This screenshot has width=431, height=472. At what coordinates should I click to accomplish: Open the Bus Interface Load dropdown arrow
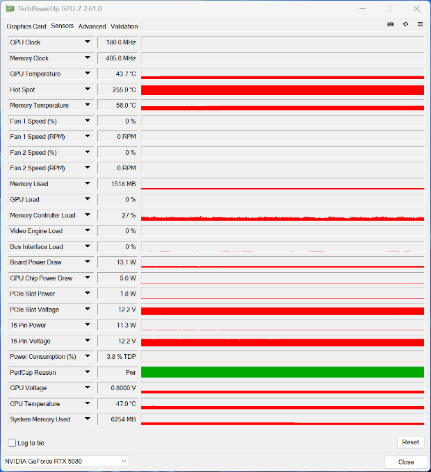88,246
